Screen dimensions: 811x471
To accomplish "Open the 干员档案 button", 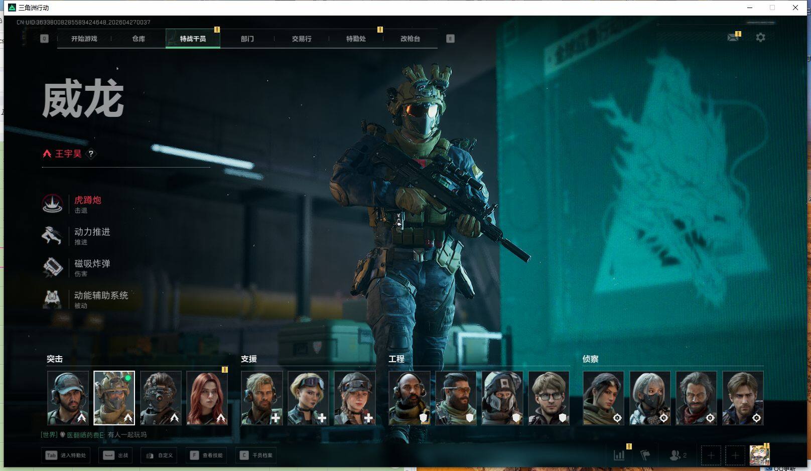I will coord(256,455).
